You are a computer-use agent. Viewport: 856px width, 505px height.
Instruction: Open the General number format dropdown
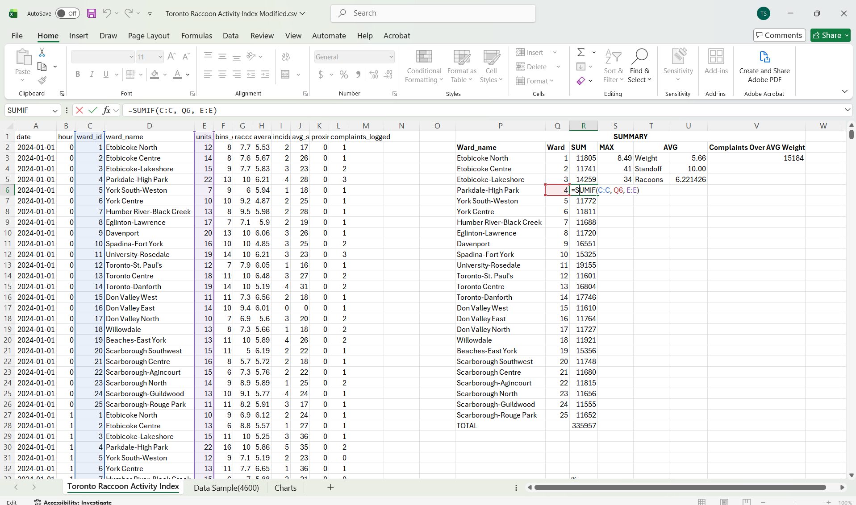click(391, 57)
